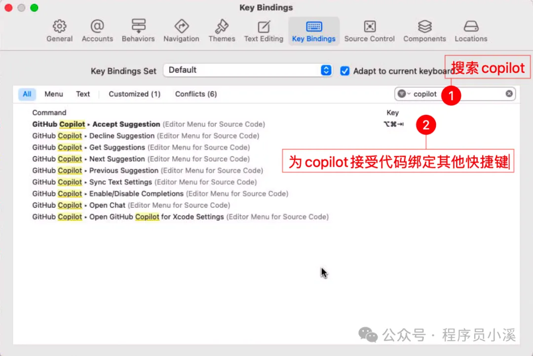Screen dimensions: 533x356
Task: Open the Key Bindings Set dropdown
Action: [x=325, y=70]
